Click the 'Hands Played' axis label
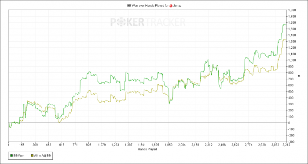Viewport: 308px width, 164px height. (147, 150)
